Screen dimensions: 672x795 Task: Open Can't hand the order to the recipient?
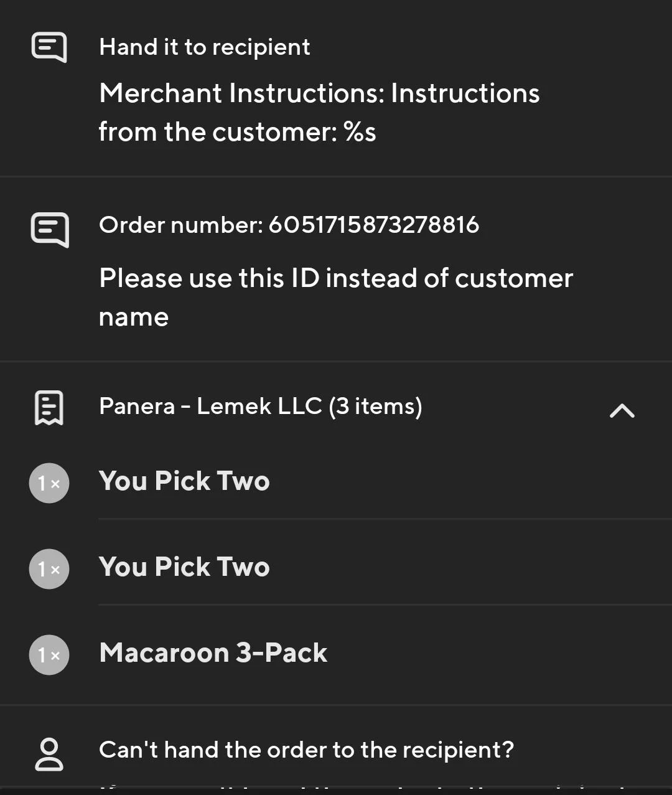coord(306,750)
